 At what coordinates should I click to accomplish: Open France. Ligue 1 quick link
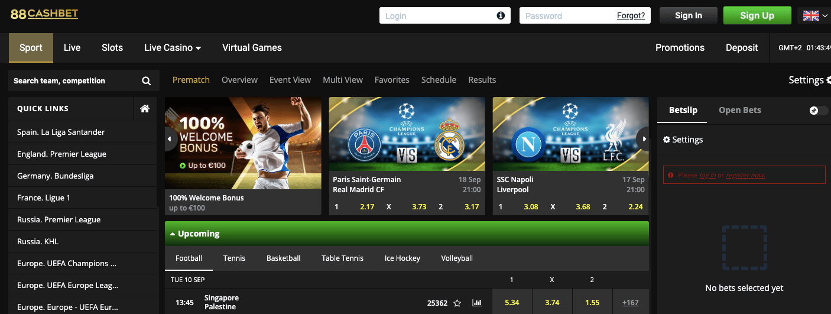tap(83, 198)
